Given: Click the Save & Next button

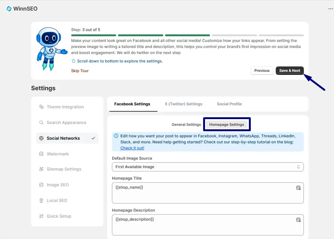Looking at the screenshot, I should click(290, 70).
